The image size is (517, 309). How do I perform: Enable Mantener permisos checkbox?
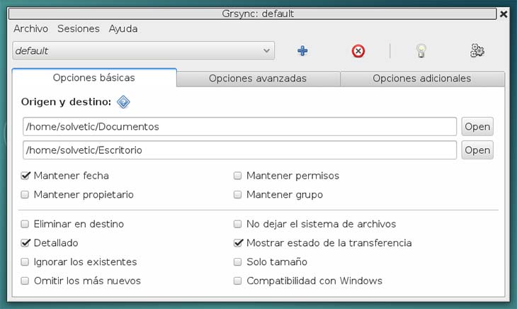(237, 176)
